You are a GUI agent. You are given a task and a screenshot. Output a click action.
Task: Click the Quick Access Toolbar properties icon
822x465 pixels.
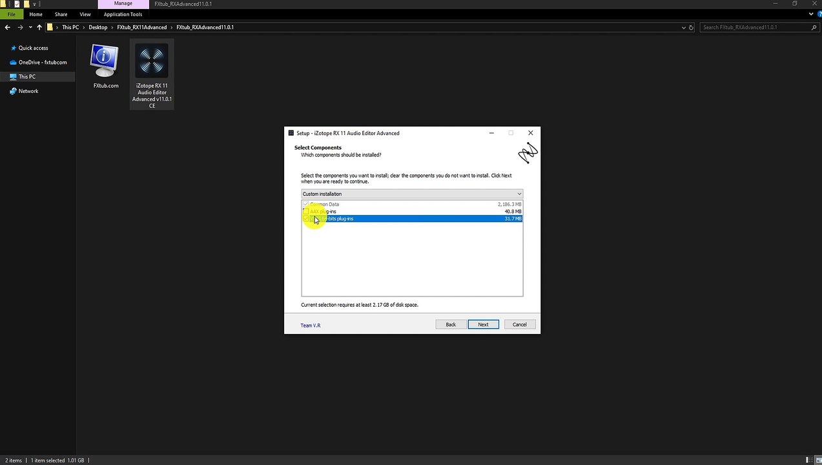click(17, 4)
